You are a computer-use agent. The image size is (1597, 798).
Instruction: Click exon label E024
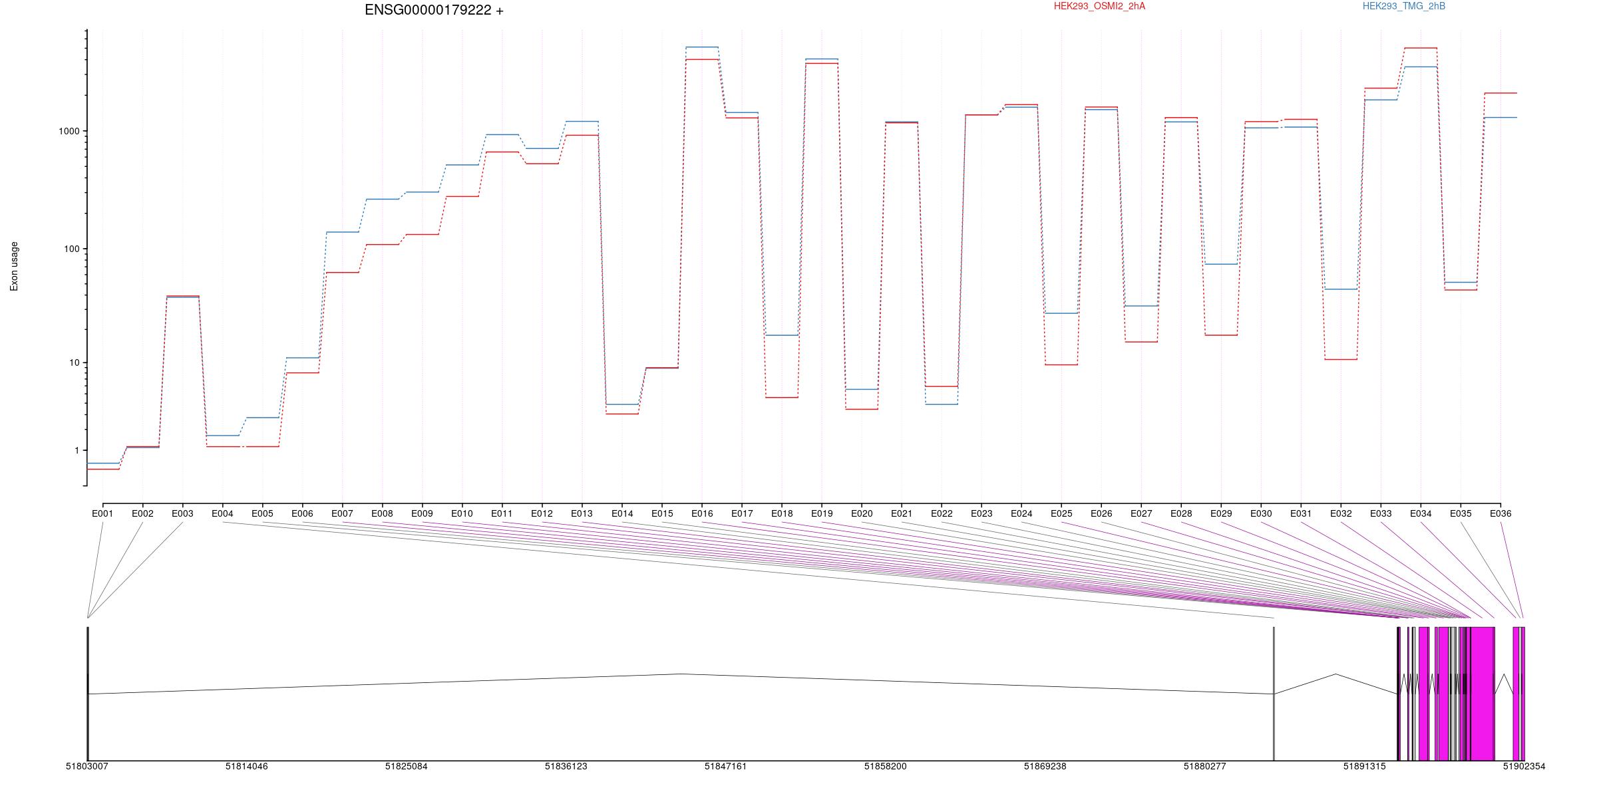click(x=1021, y=513)
